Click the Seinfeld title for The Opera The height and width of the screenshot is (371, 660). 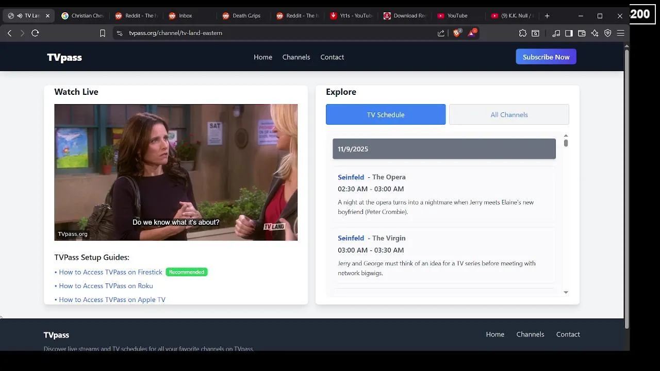click(x=351, y=177)
